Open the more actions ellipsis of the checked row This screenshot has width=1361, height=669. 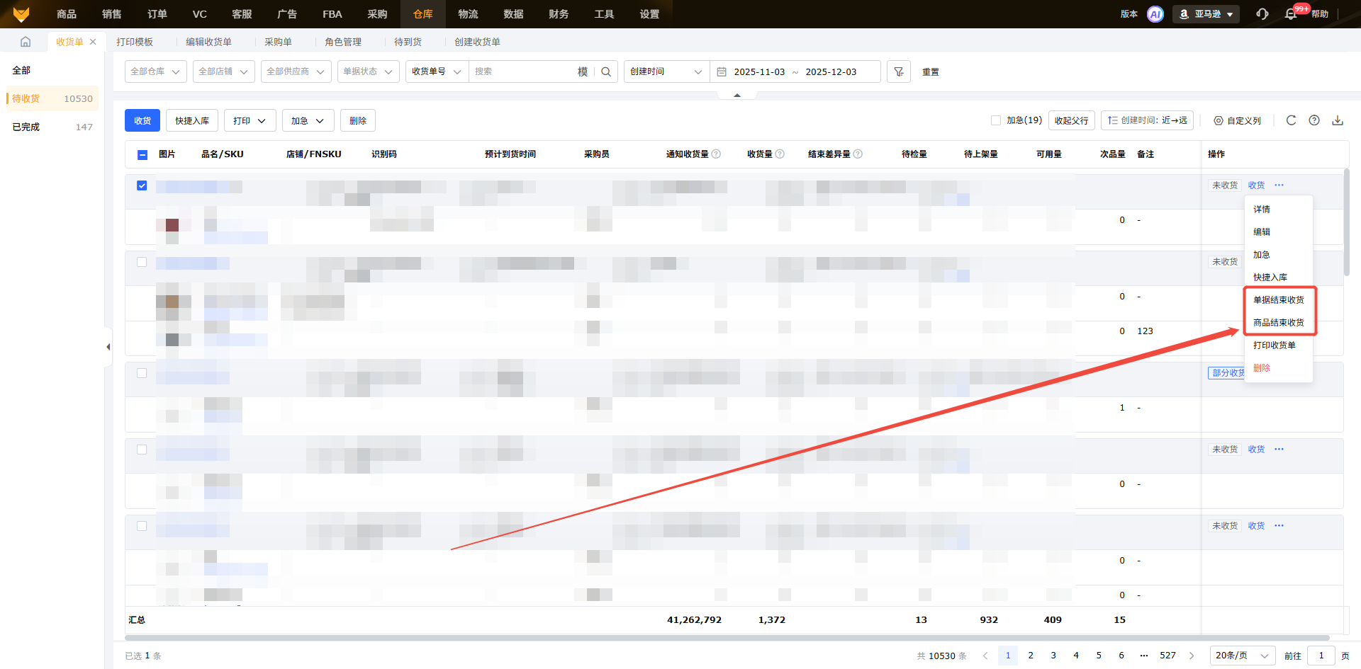point(1279,185)
